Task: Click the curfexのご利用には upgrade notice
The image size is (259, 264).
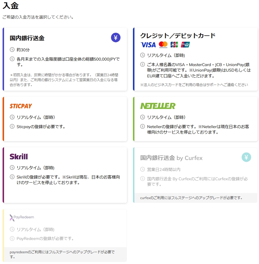Action: pos(191,198)
